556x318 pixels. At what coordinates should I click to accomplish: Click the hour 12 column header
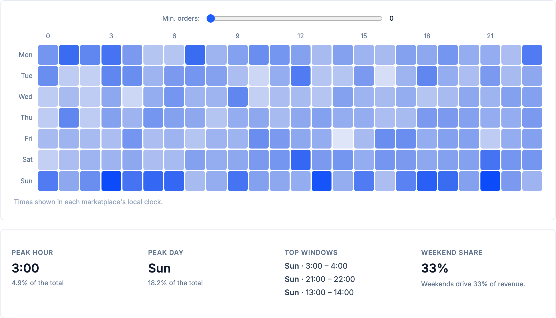click(x=301, y=36)
